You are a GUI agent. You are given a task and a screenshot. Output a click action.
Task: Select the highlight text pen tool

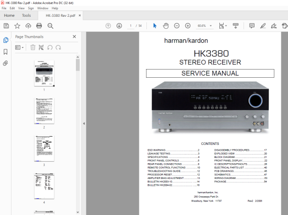263,26
